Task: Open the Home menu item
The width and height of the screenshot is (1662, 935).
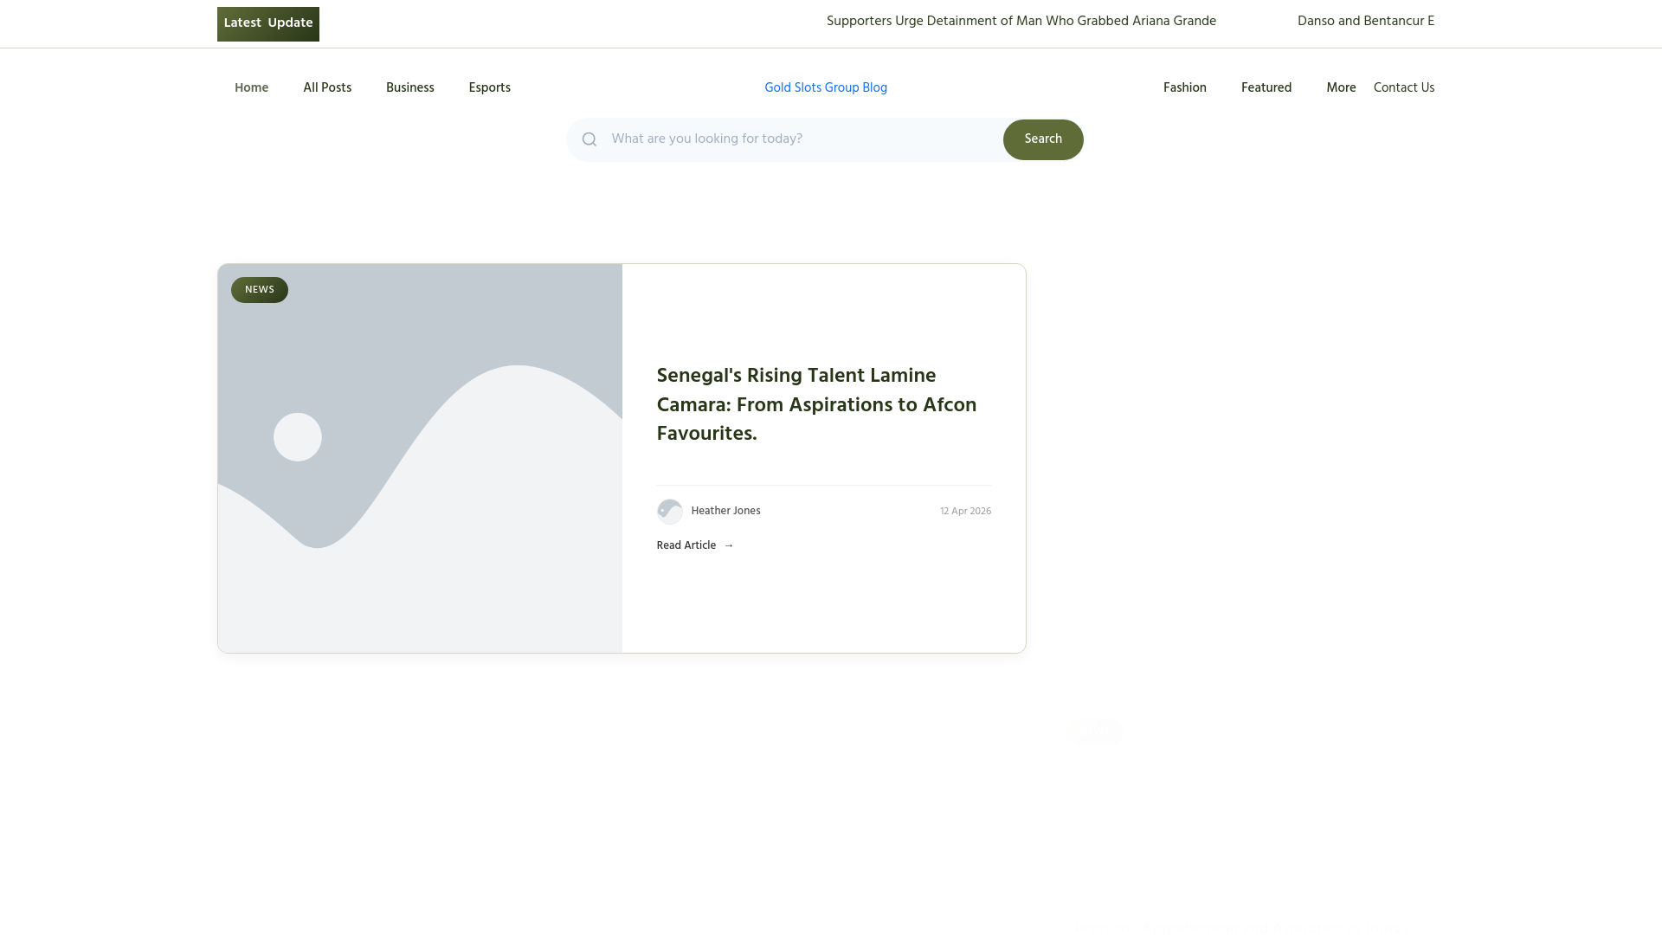Action: [x=252, y=88]
